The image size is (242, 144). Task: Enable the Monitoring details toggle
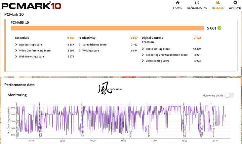click(229, 95)
